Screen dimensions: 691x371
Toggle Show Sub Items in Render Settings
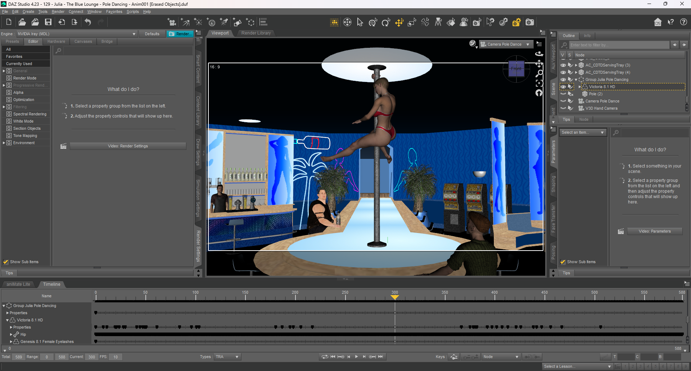pyautogui.click(x=6, y=262)
